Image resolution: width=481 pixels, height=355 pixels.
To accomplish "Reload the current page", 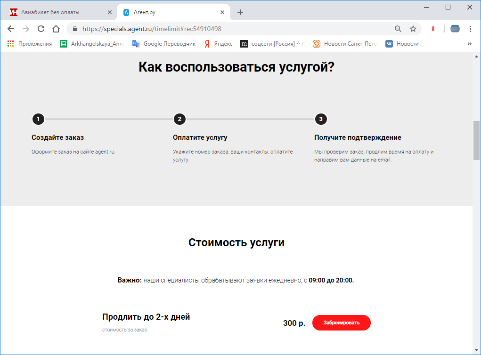I will coord(41,29).
